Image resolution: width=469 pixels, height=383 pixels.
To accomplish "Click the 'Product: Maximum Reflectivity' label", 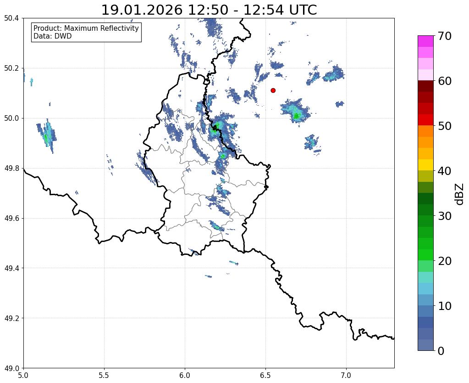I will [x=86, y=28].
